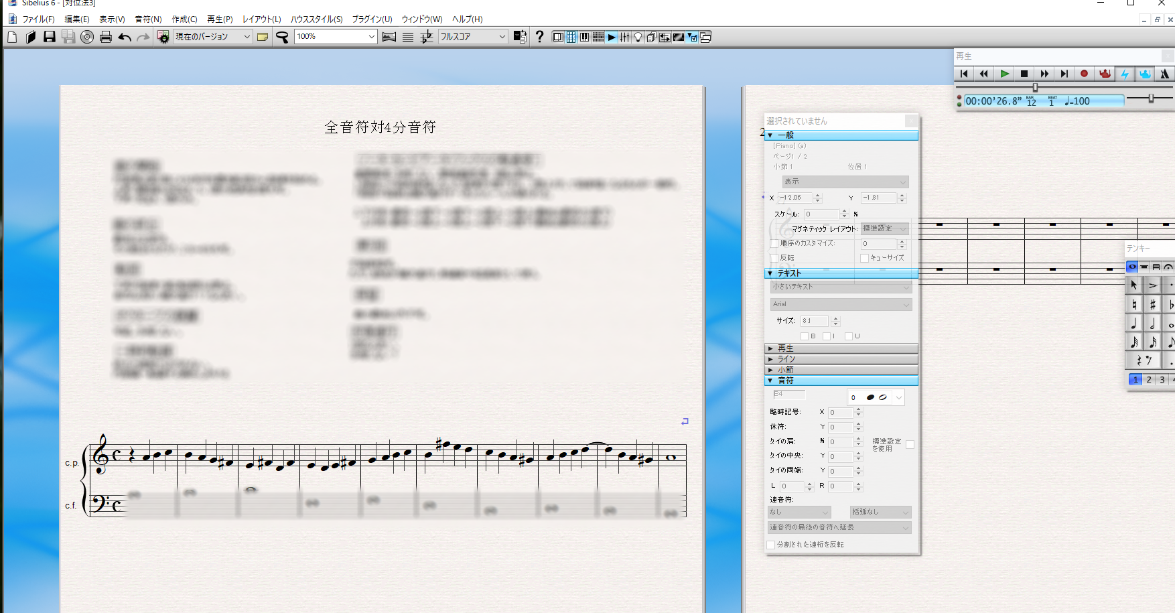1175x613 pixels.
Task: Click the Export audio disc icon
Action: [x=86, y=37]
